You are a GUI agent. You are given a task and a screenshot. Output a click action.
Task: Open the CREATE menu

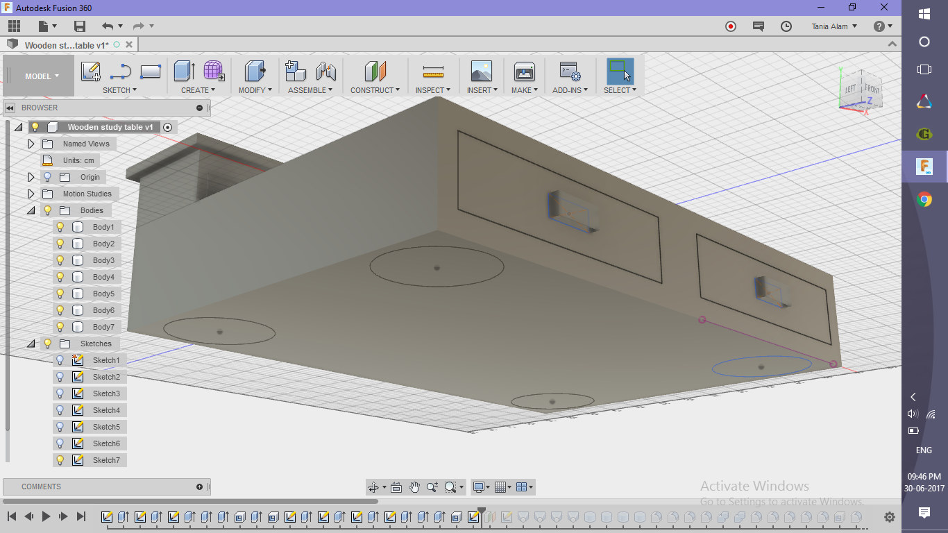click(198, 90)
